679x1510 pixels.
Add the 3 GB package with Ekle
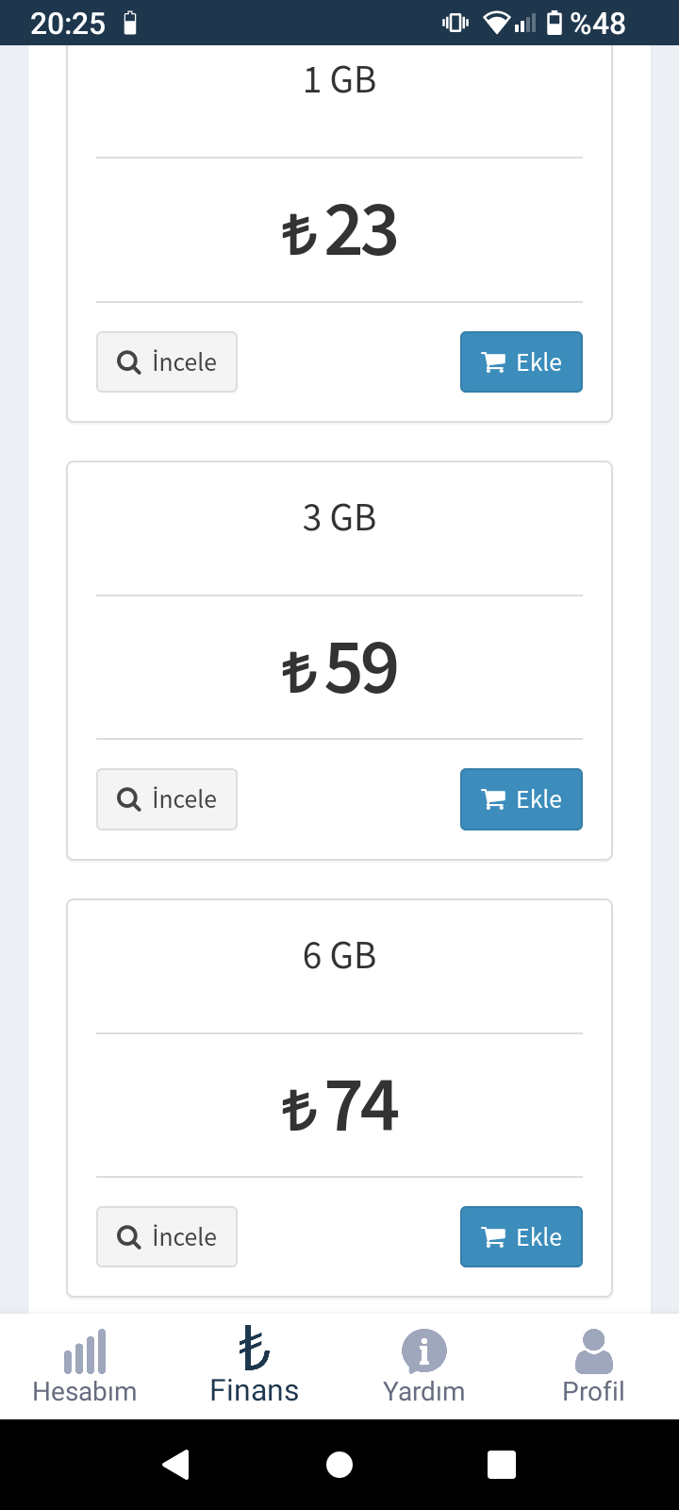pyautogui.click(x=522, y=799)
